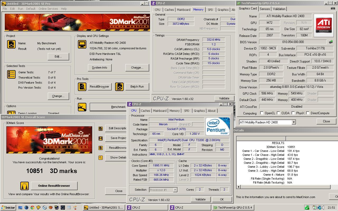Click the Iniciar start button
This screenshot has height=211, width=338.
[x=8, y=208]
